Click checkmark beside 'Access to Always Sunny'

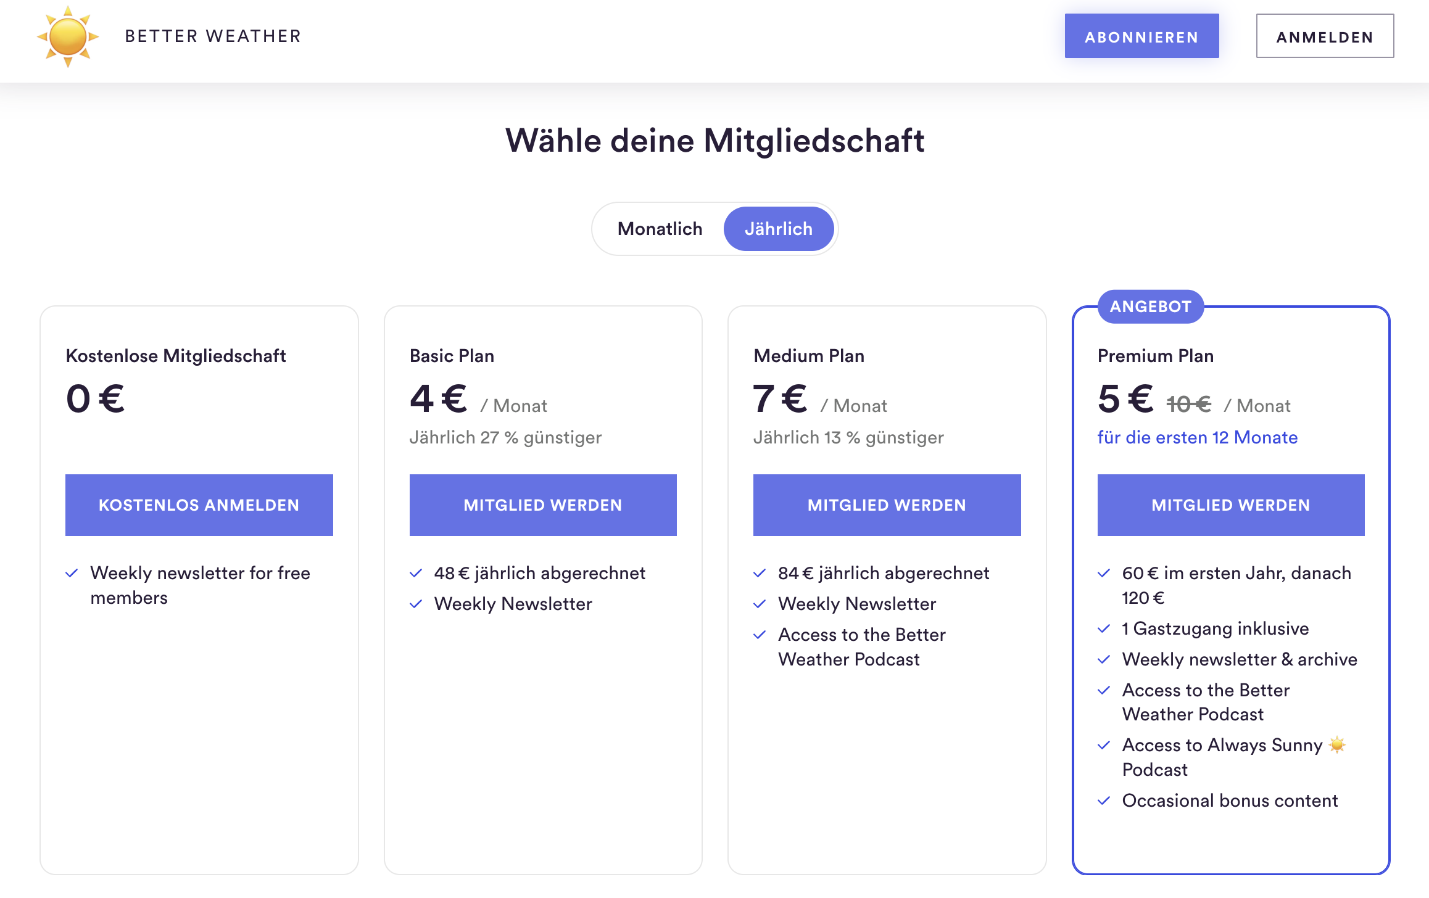pyautogui.click(x=1104, y=745)
